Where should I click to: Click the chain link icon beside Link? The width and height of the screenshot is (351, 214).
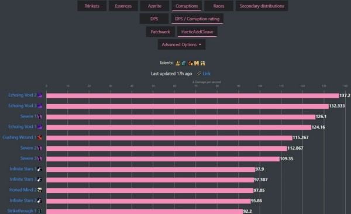tap(199, 74)
